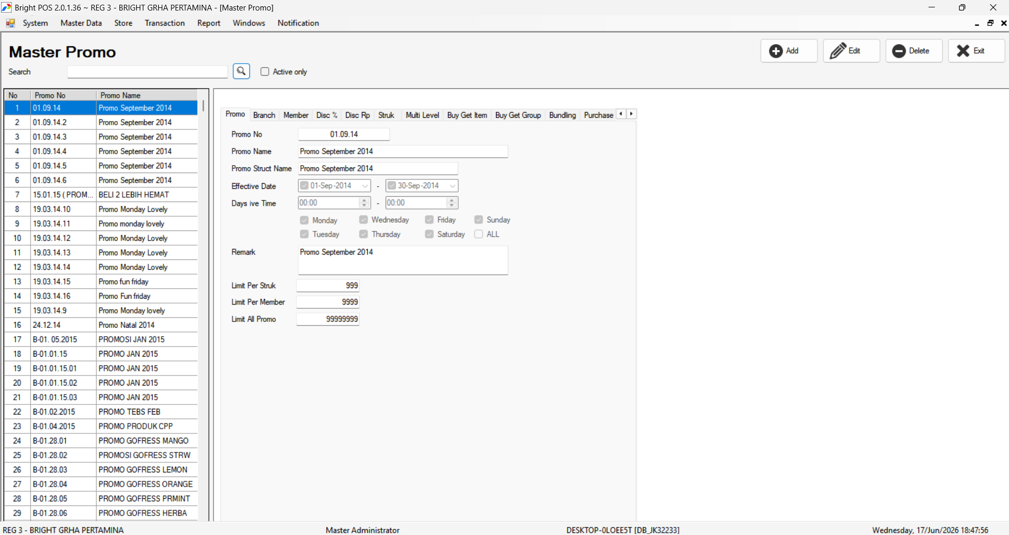Open the Notification menu
The width and height of the screenshot is (1009, 535).
point(298,23)
